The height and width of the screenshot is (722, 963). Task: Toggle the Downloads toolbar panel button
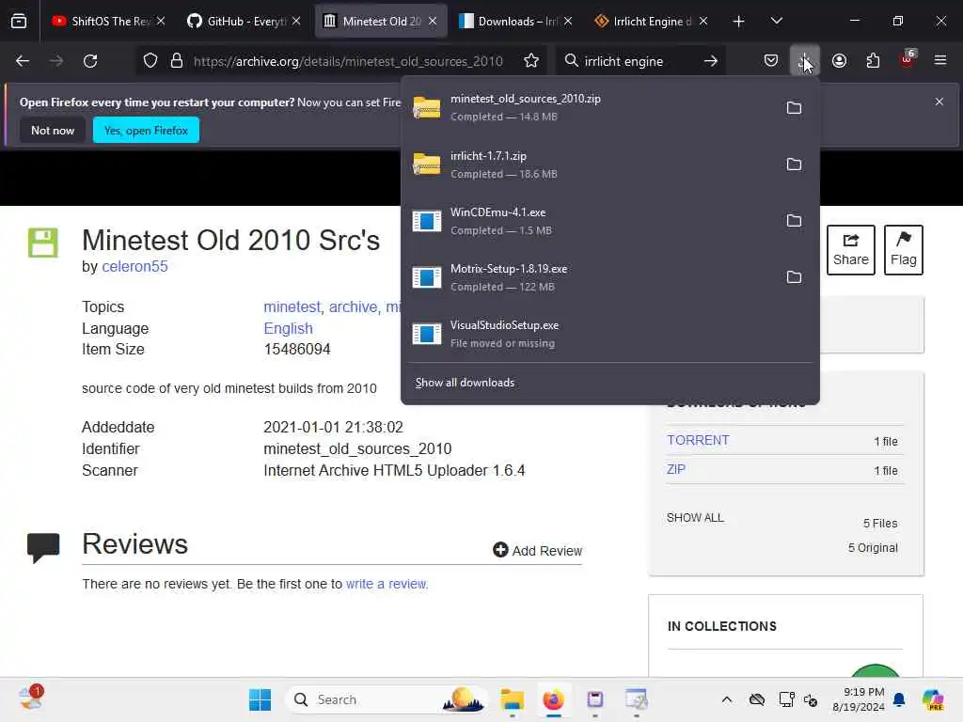(805, 61)
